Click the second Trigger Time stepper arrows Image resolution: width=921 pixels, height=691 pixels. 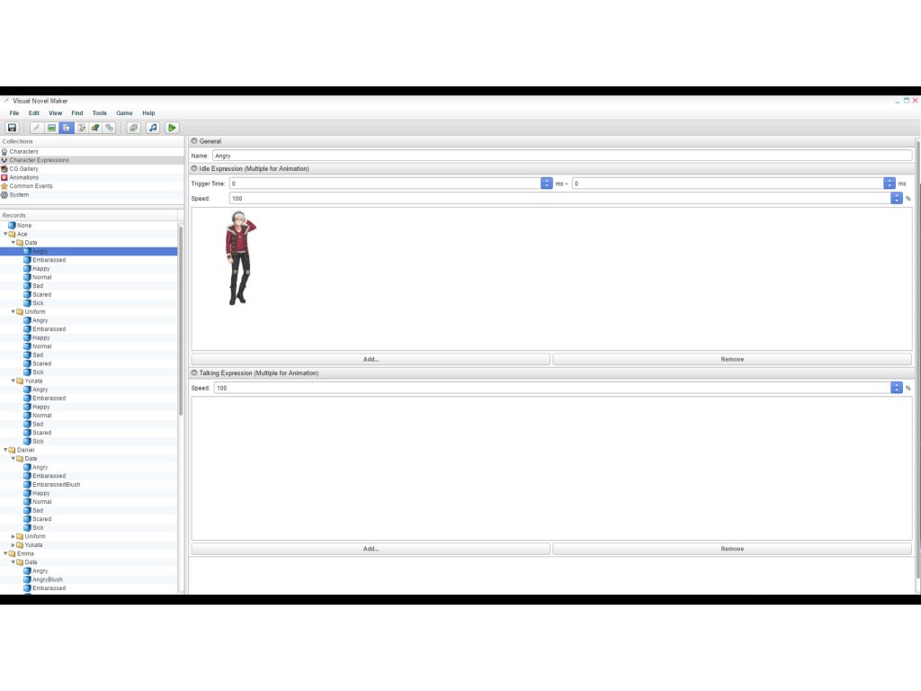click(x=890, y=184)
